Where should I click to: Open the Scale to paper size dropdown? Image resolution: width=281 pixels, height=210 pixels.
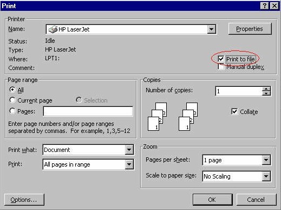pos(266,176)
